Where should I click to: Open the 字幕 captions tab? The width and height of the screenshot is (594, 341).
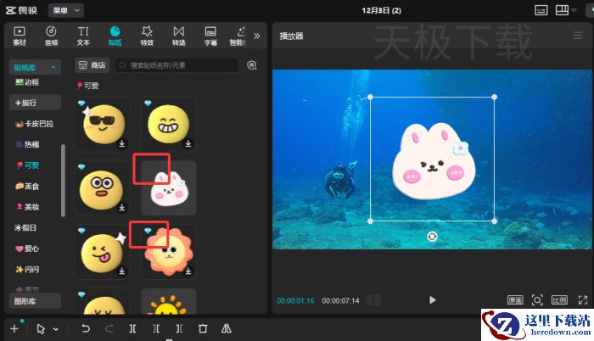point(210,36)
